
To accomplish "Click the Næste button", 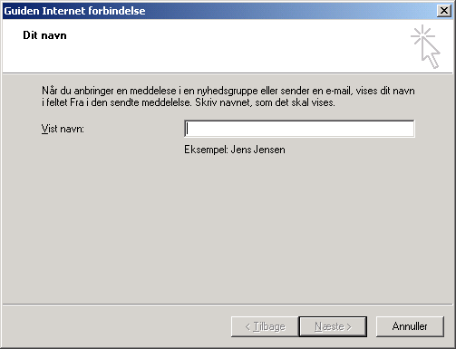I will tap(333, 326).
